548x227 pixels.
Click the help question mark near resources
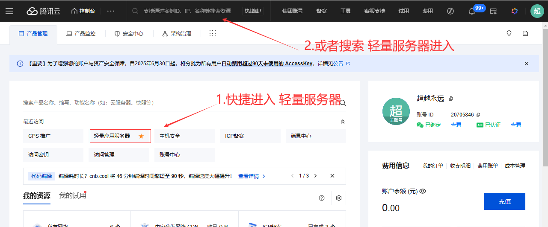[x=322, y=198]
